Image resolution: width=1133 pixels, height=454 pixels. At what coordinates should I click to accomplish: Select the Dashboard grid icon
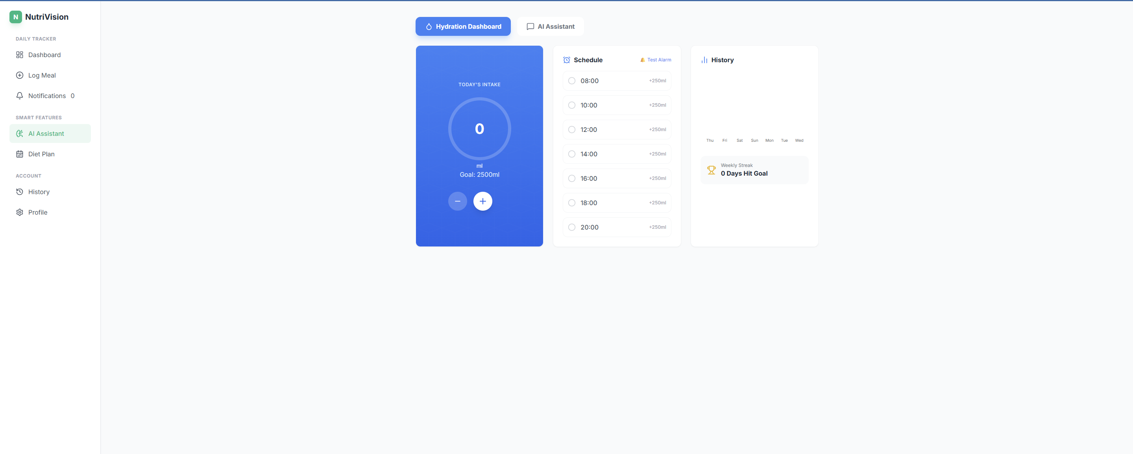pyautogui.click(x=19, y=55)
